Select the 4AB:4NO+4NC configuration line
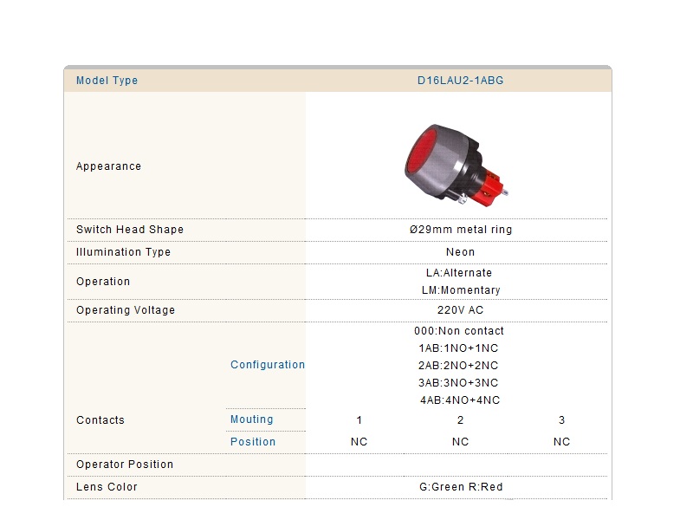The image size is (693, 520). point(460,400)
